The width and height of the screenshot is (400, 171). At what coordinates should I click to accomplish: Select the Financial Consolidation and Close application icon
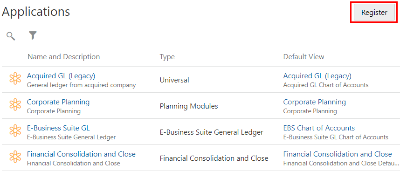pyautogui.click(x=15, y=157)
